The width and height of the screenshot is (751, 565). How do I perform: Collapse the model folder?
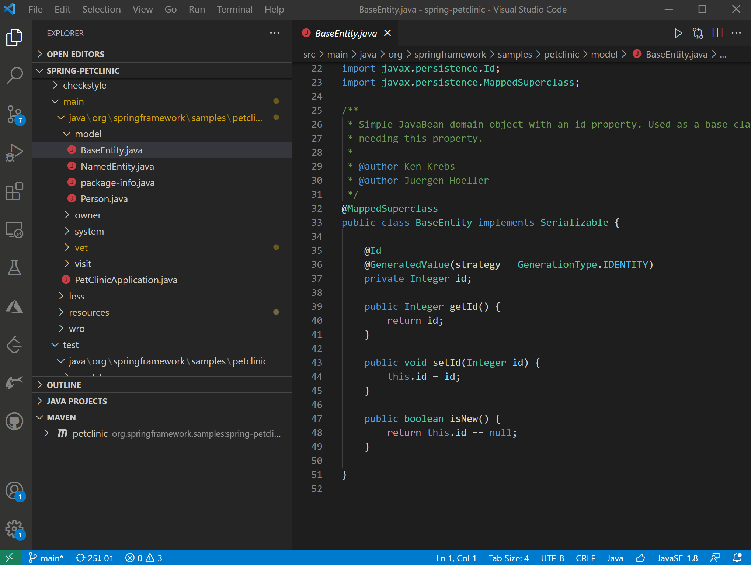[x=88, y=134]
